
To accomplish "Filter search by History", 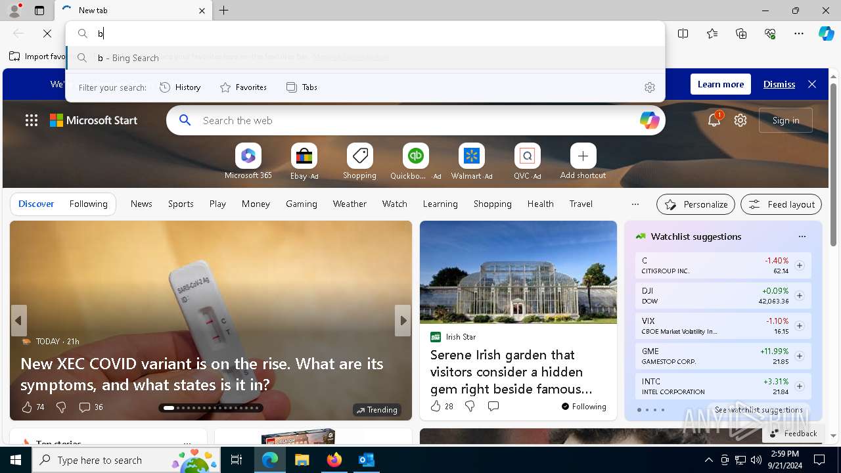I will [x=180, y=87].
